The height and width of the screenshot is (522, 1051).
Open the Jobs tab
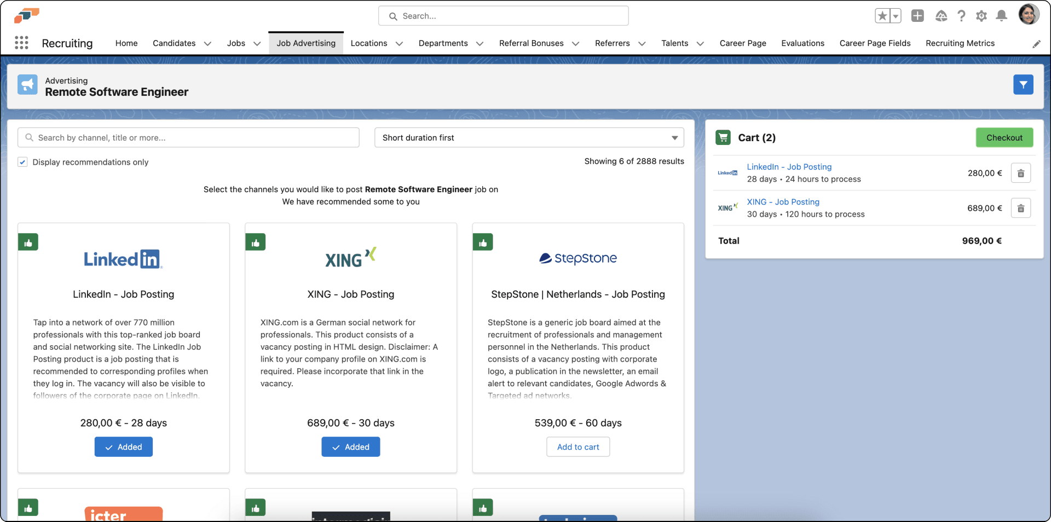(x=236, y=43)
